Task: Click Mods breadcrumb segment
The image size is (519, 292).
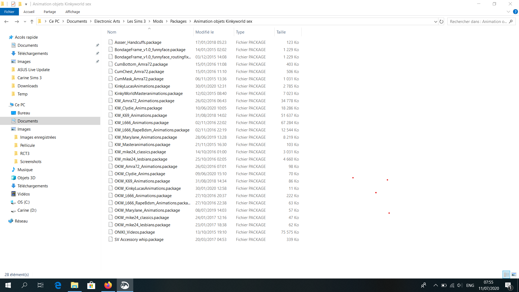Action: click(x=158, y=21)
